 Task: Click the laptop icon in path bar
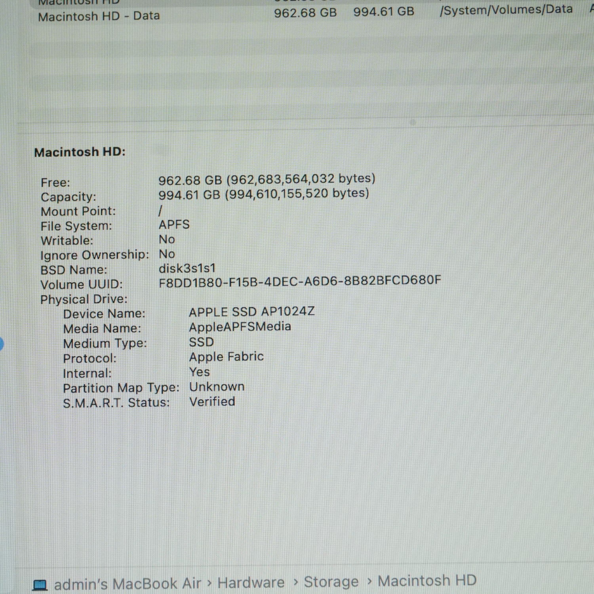point(40,585)
